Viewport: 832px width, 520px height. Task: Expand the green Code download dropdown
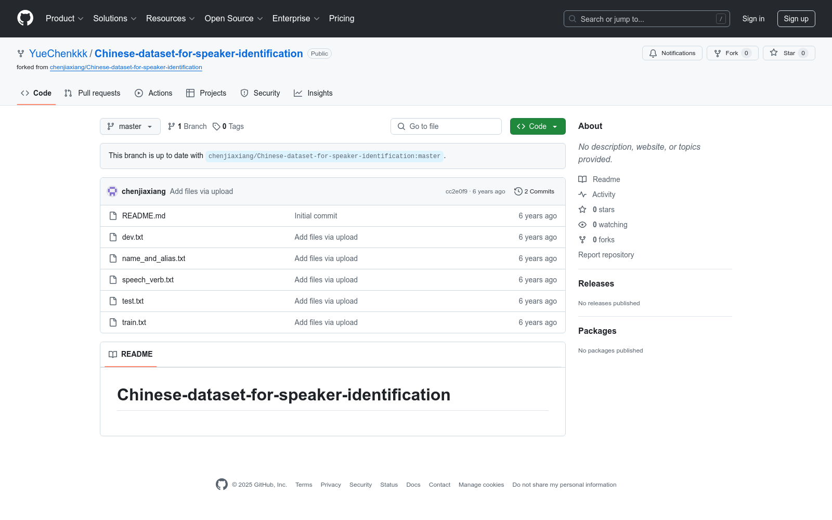[x=538, y=126]
